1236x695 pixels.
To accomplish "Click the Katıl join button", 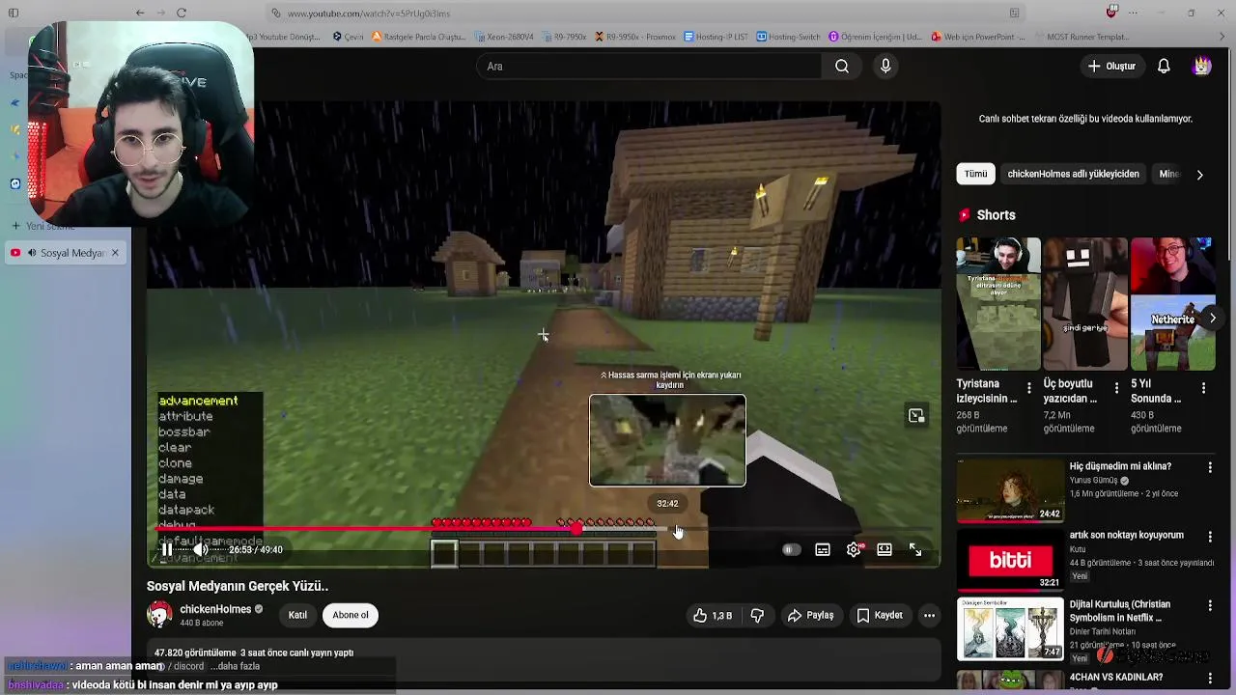I will click(297, 615).
